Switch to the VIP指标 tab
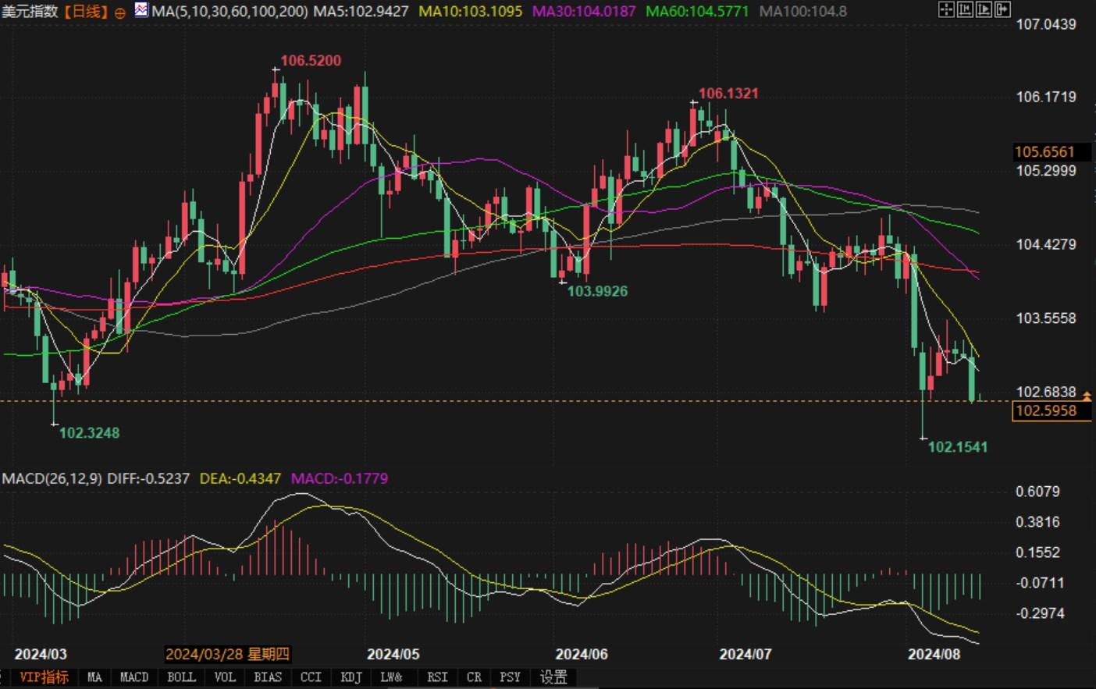 pyautogui.click(x=44, y=677)
